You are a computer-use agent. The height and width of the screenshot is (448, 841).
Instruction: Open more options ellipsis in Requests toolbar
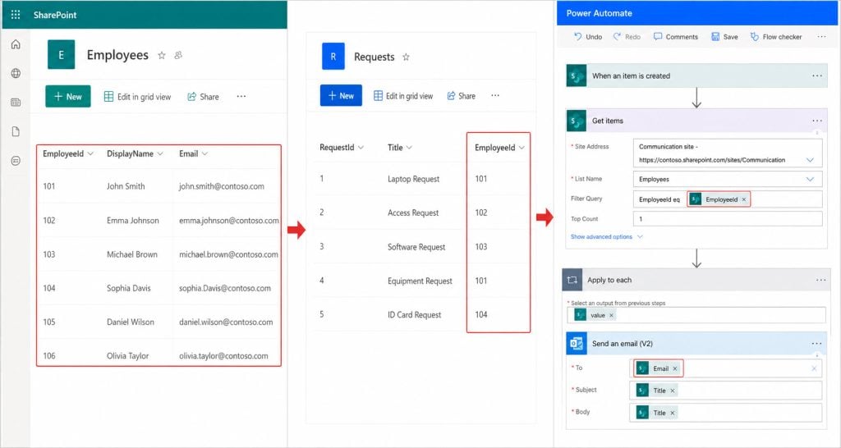[495, 95]
